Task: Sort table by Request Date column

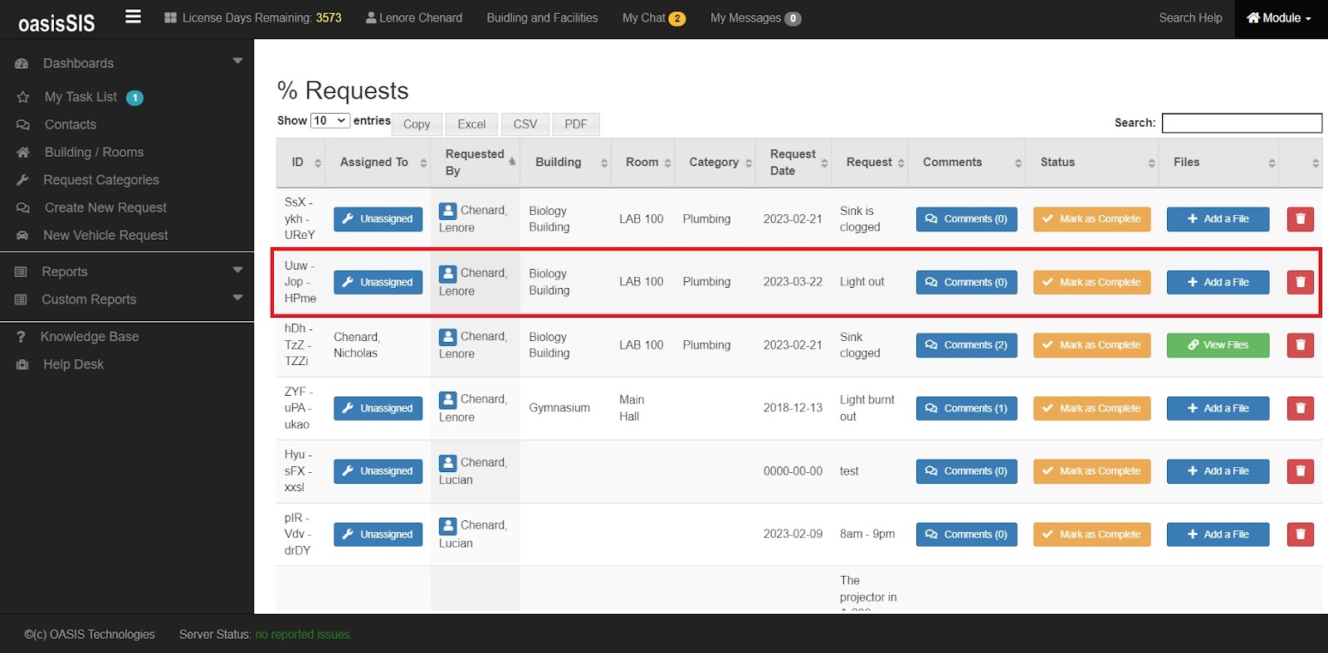Action: click(794, 163)
